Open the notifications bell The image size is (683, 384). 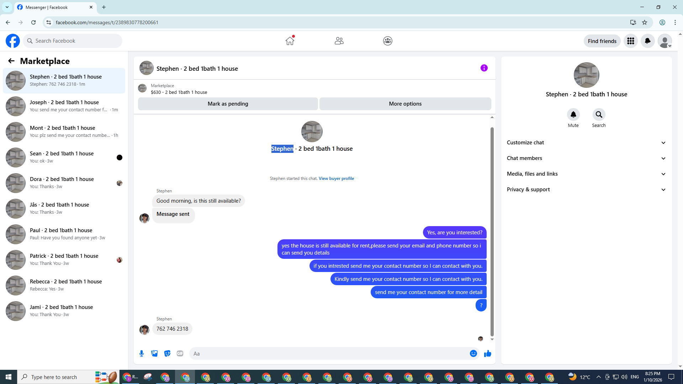tap(648, 41)
